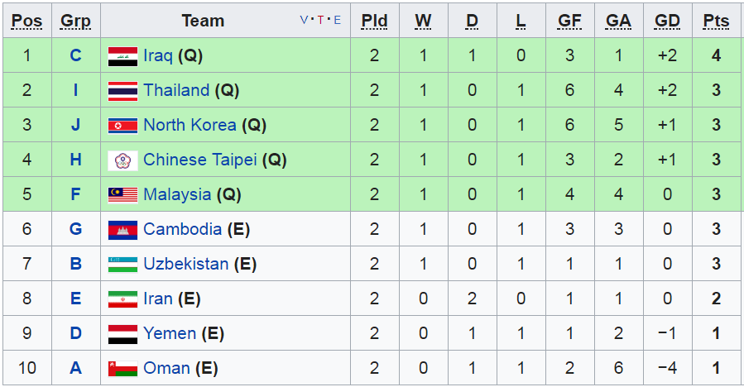This screenshot has height=387, width=744.
Task: Click the Malaysia flag icon
Action: tap(122, 195)
